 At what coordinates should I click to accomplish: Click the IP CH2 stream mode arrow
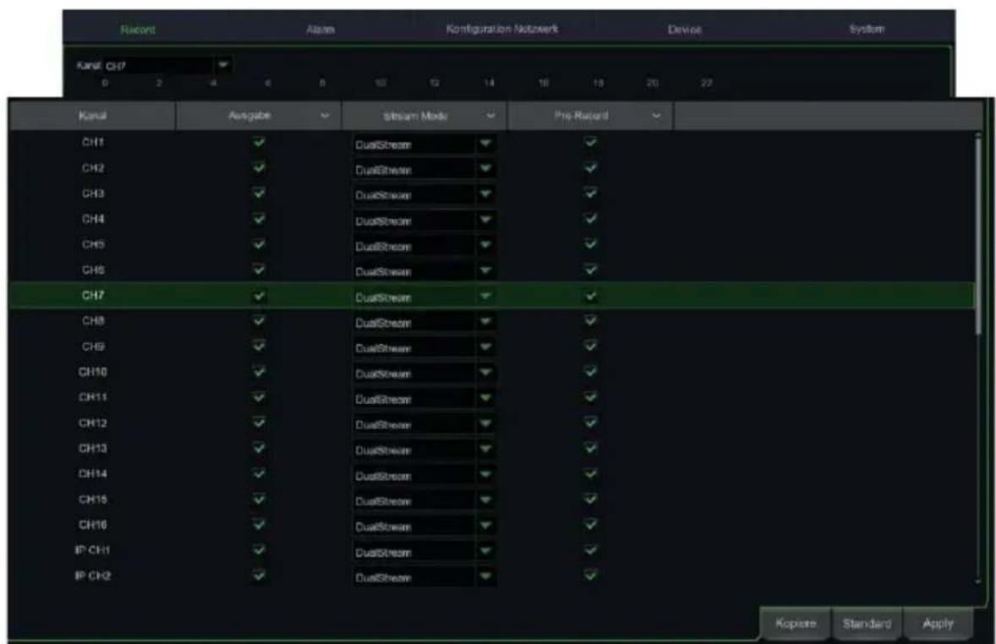[485, 577]
